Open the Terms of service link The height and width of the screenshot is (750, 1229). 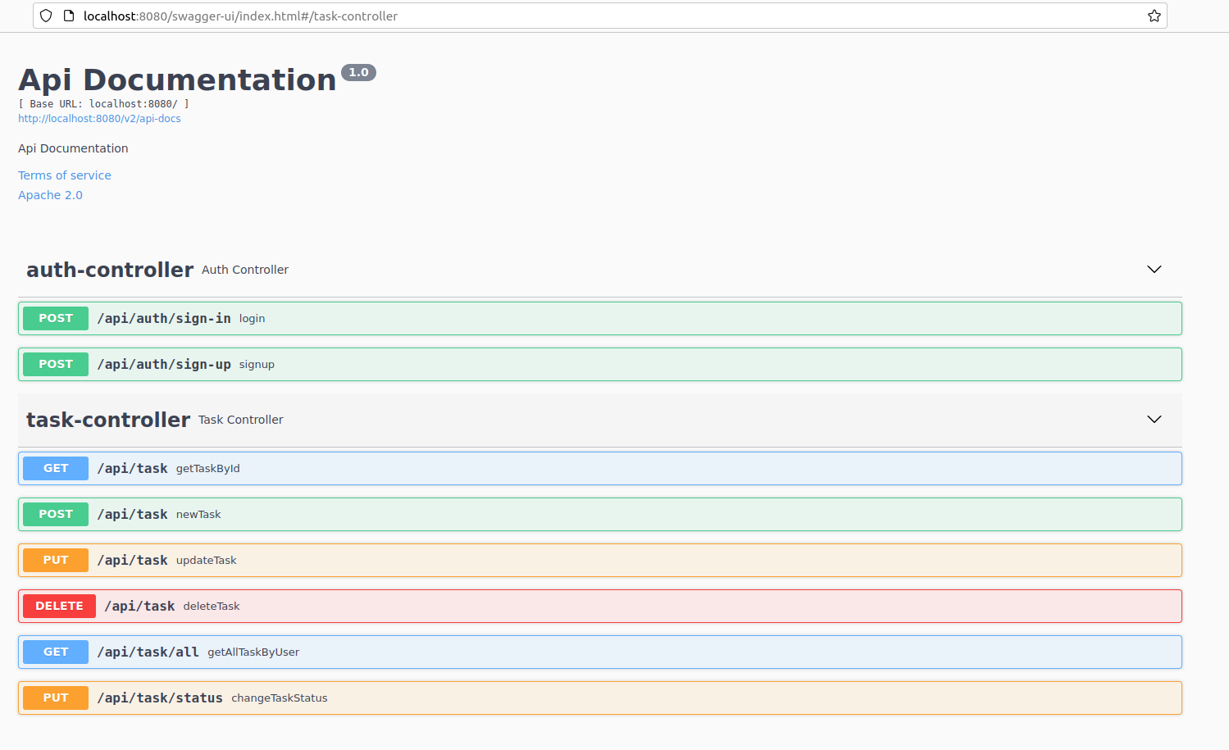point(65,175)
